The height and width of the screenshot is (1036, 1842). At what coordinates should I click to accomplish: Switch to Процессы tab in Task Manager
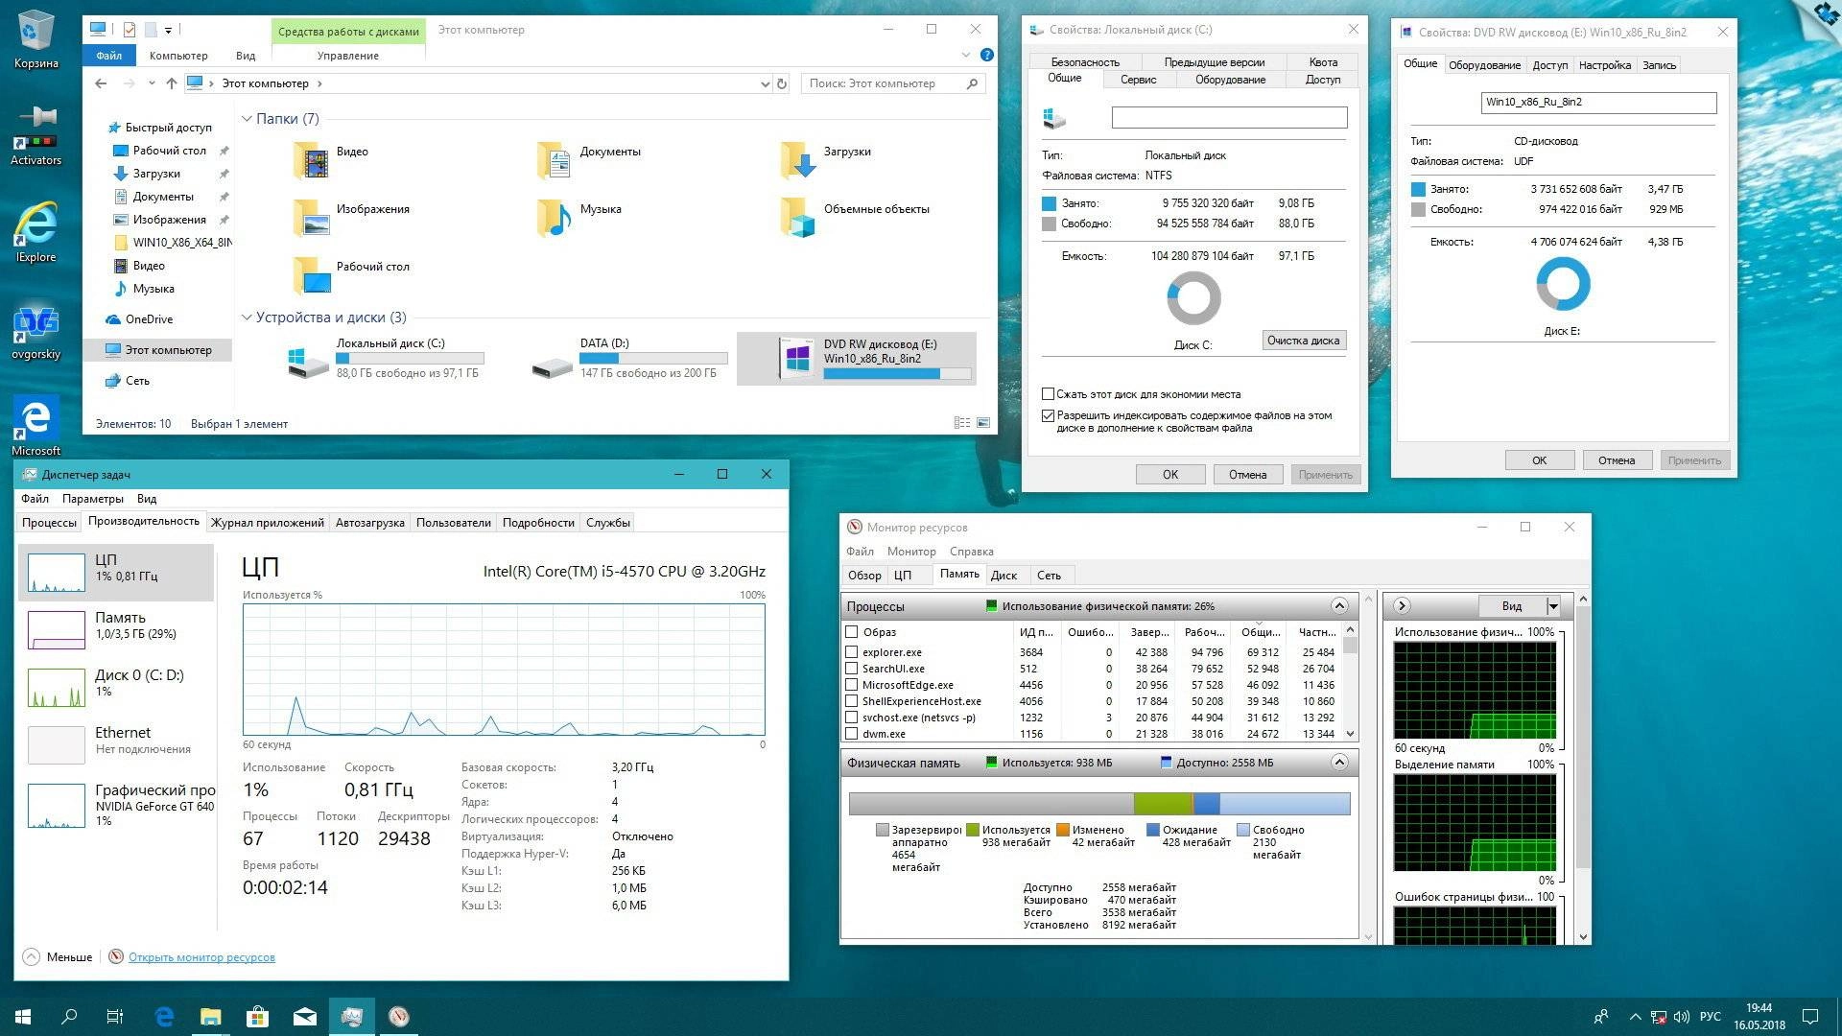click(x=49, y=523)
